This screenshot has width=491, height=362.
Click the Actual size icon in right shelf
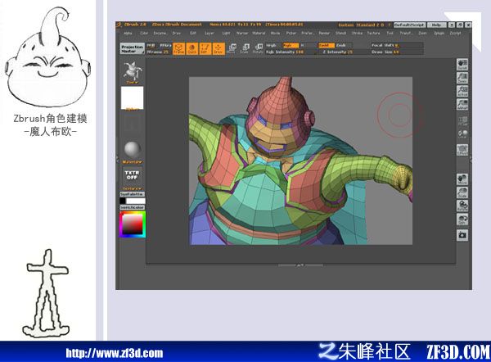pos(462,91)
